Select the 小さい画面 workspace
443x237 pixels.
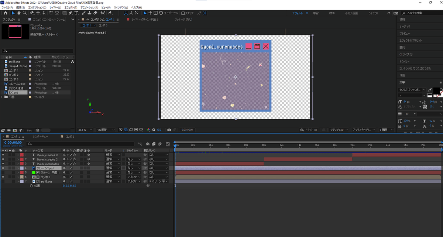click(351, 13)
